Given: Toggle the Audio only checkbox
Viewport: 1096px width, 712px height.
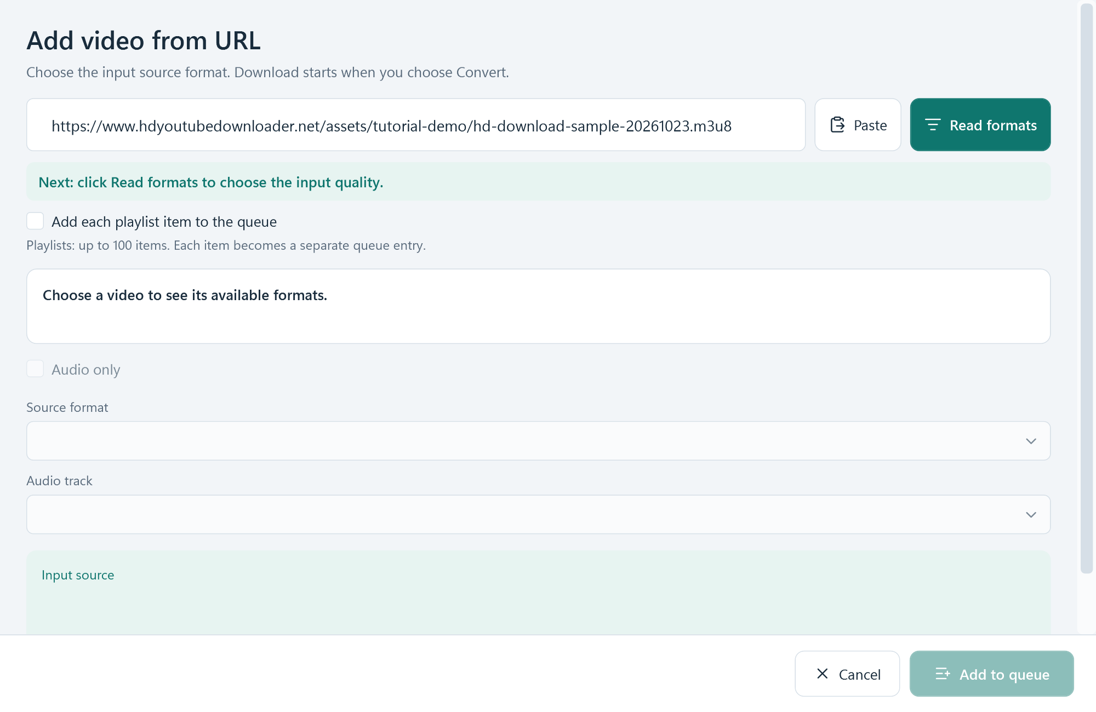Looking at the screenshot, I should click(x=35, y=369).
